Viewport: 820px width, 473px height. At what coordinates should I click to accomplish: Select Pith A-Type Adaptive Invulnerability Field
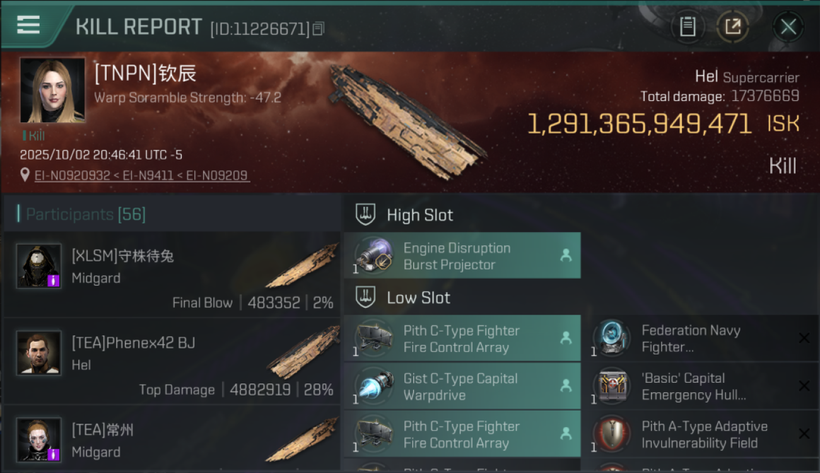pyautogui.click(x=703, y=435)
